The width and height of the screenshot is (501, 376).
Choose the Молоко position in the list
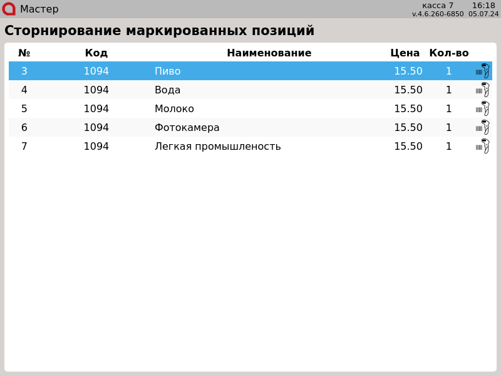tap(174, 109)
